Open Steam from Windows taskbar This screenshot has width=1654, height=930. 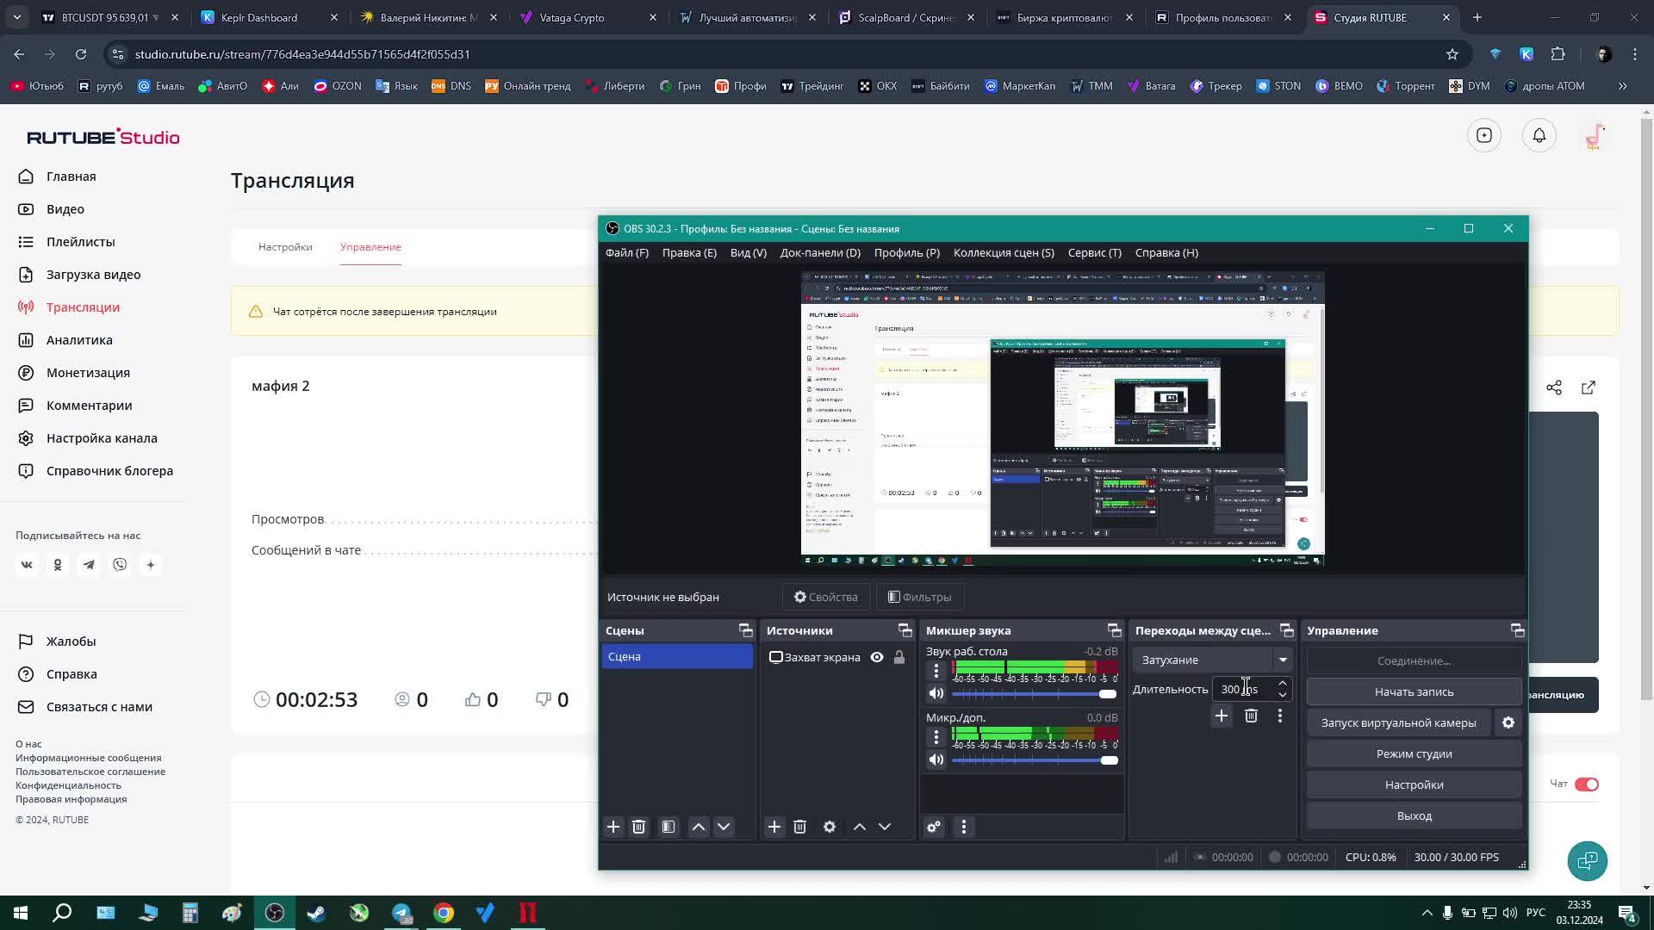(x=316, y=913)
